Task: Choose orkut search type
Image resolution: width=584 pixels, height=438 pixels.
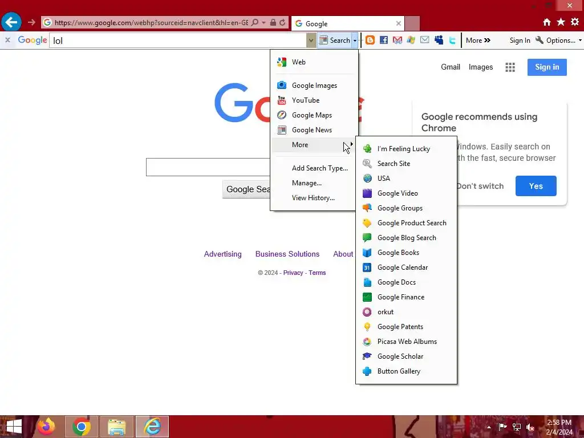Action: click(x=406, y=312)
